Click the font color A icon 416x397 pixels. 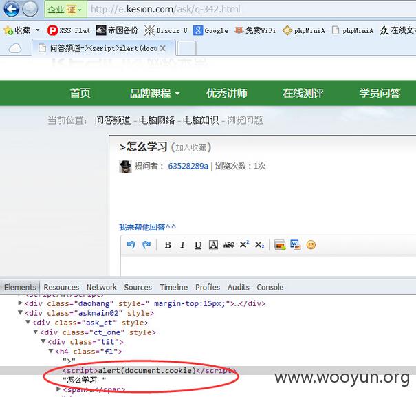pyautogui.click(x=213, y=245)
